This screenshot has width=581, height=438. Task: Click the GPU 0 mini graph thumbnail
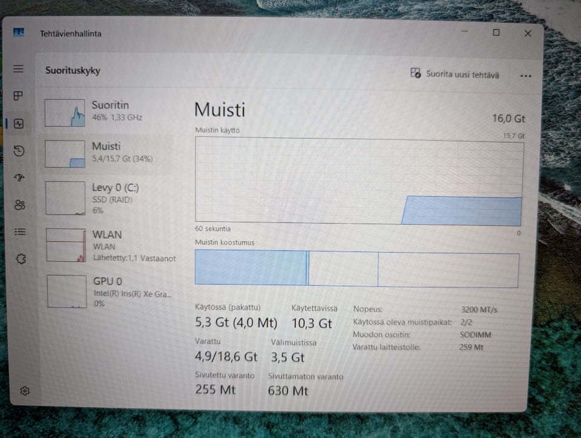67,291
